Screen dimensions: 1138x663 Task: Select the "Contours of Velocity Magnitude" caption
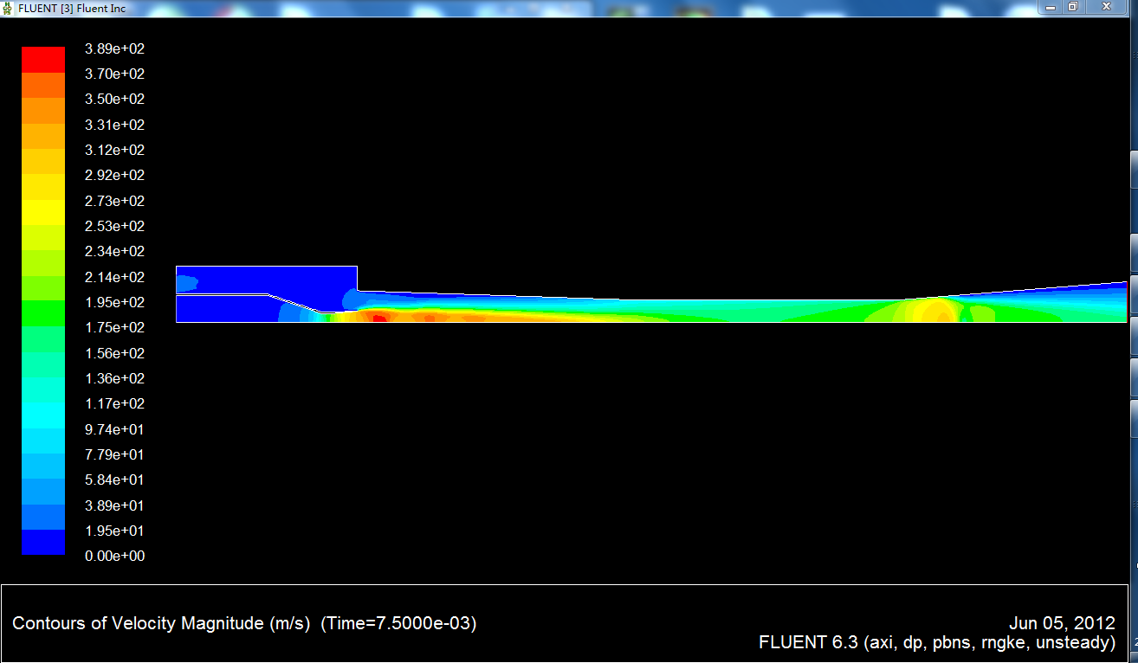click(161, 623)
